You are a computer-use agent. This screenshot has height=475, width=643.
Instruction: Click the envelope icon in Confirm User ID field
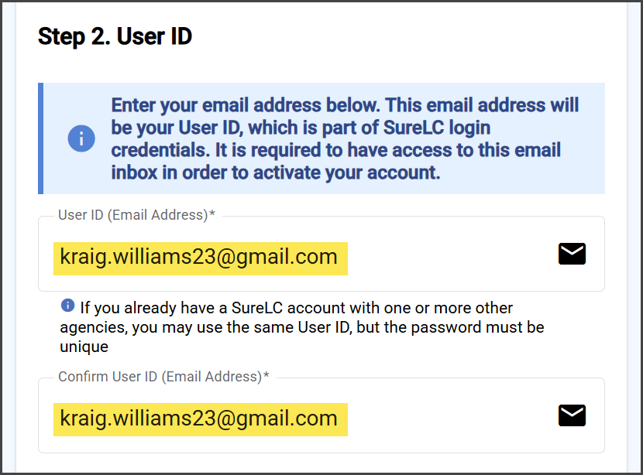coord(572,415)
